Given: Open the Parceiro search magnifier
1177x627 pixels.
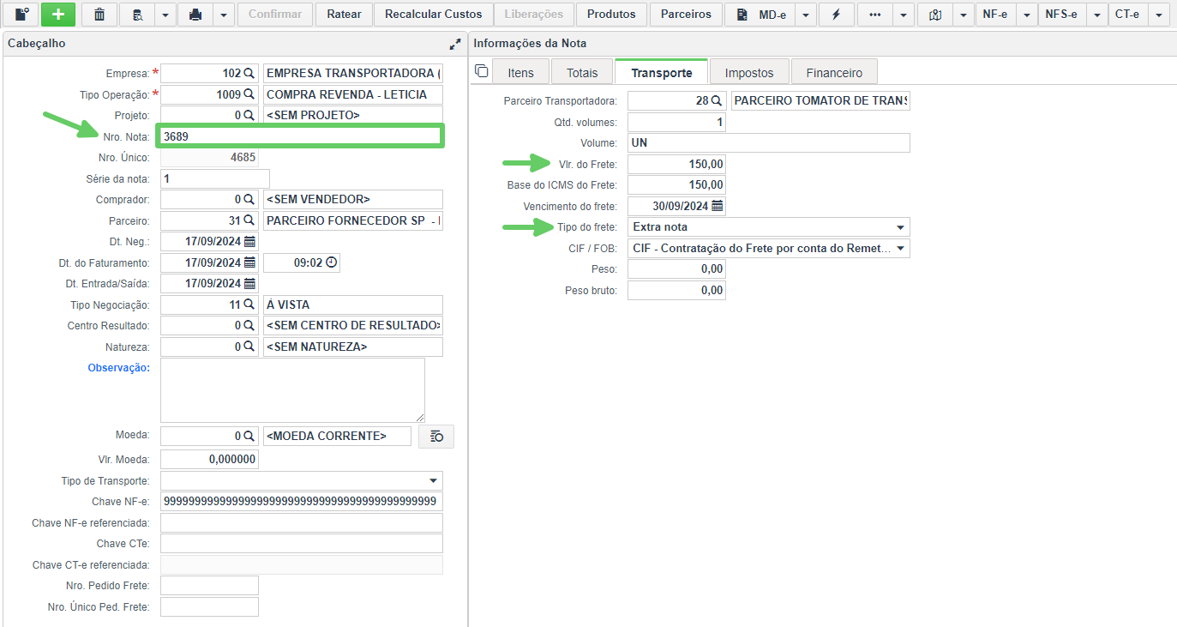Looking at the screenshot, I should (249, 220).
